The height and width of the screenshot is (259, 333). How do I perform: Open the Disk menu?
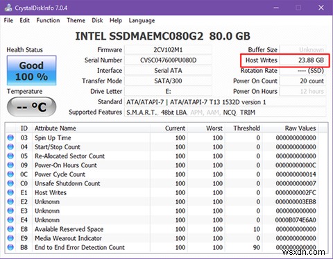pyautogui.click(x=97, y=21)
